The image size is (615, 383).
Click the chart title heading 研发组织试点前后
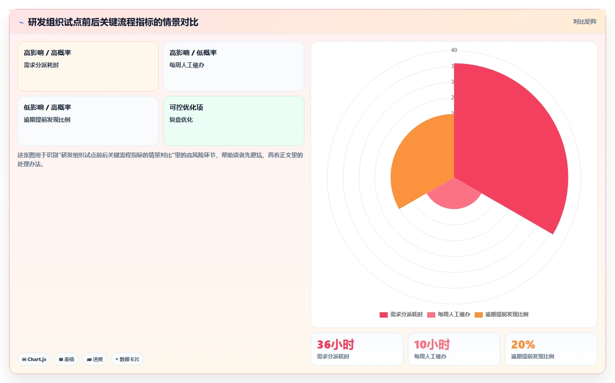(113, 22)
